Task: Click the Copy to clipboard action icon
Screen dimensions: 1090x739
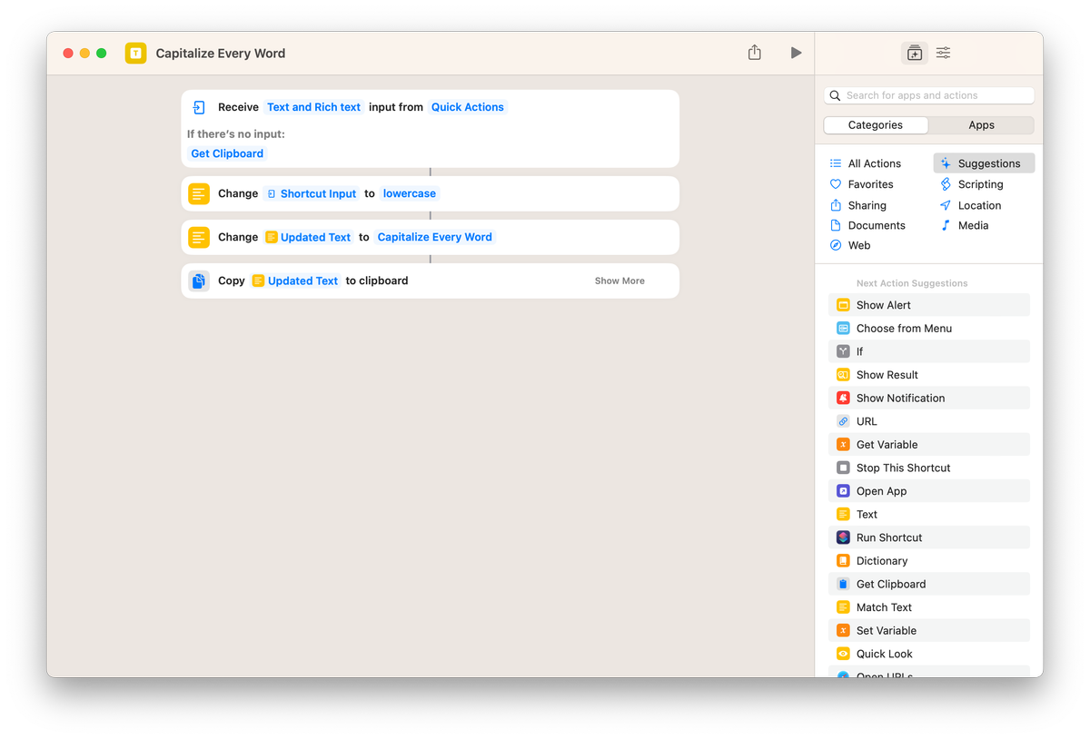Action: (198, 281)
